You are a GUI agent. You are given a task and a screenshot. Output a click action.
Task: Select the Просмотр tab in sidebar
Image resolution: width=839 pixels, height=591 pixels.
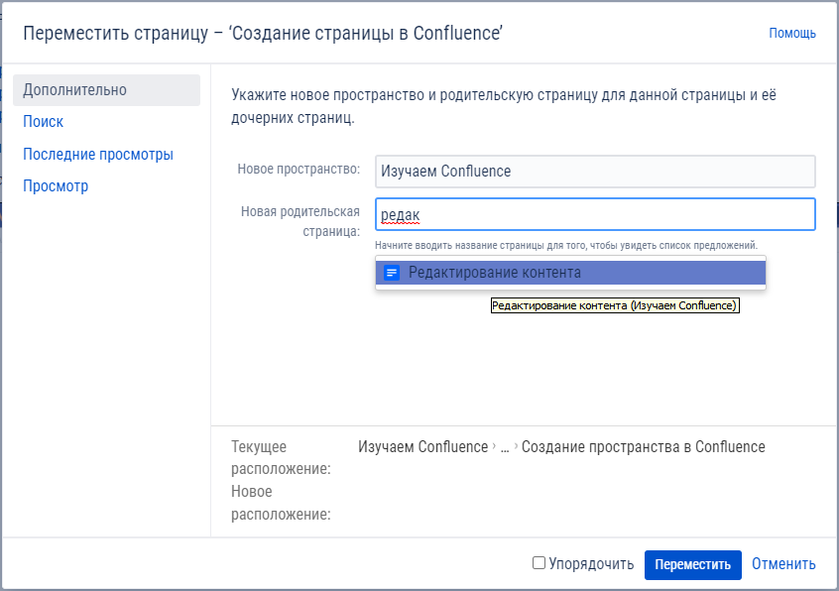[x=56, y=186]
